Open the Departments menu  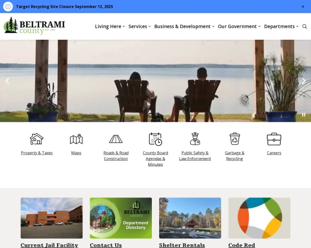281,26
